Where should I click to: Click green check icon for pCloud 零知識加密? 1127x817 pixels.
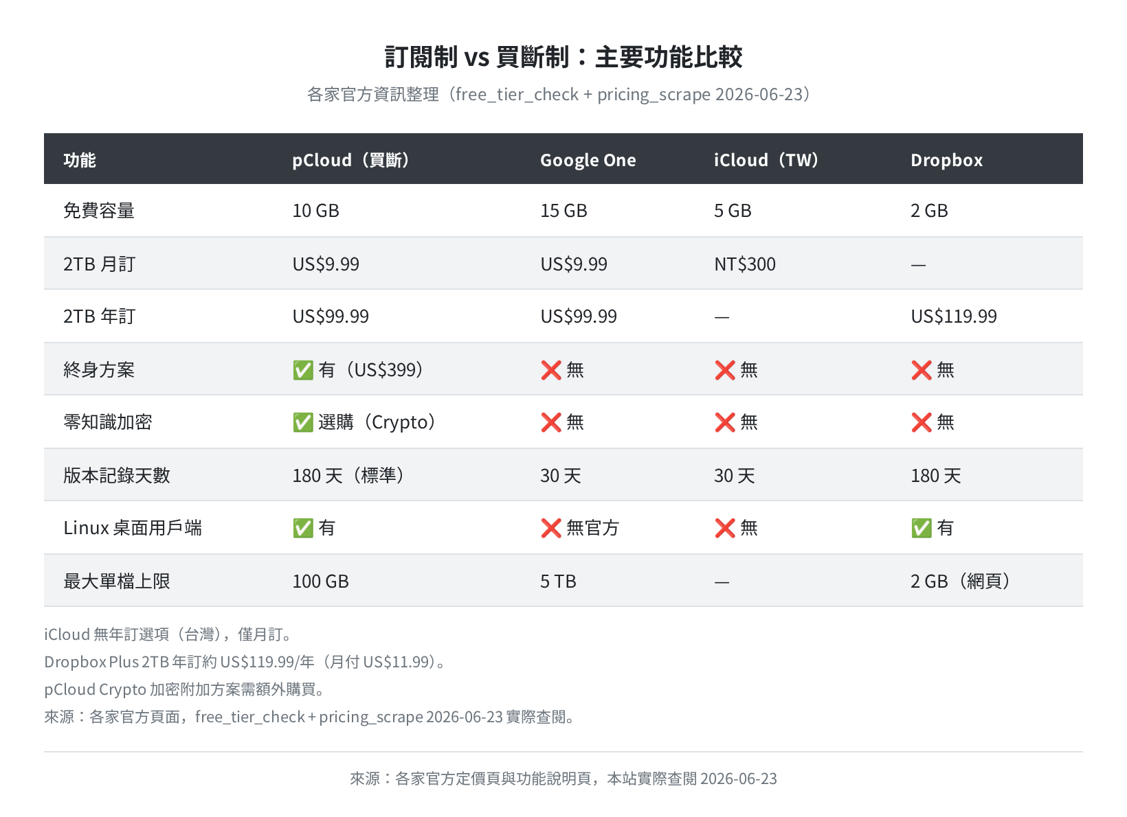303,422
